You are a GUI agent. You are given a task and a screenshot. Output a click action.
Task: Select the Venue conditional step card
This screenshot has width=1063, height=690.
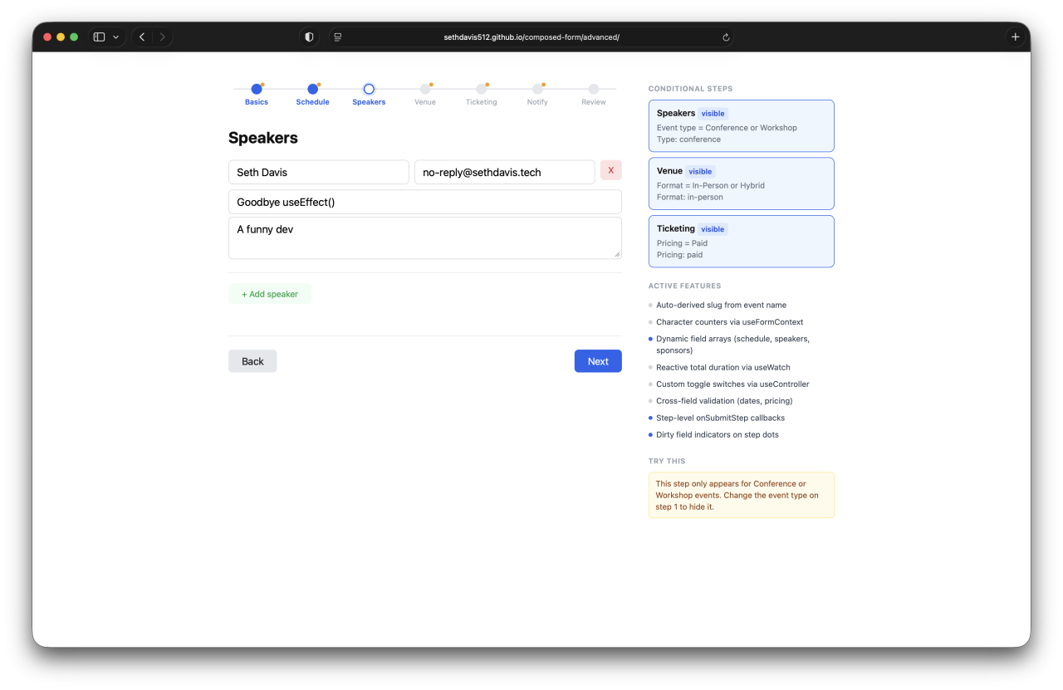[x=742, y=184]
